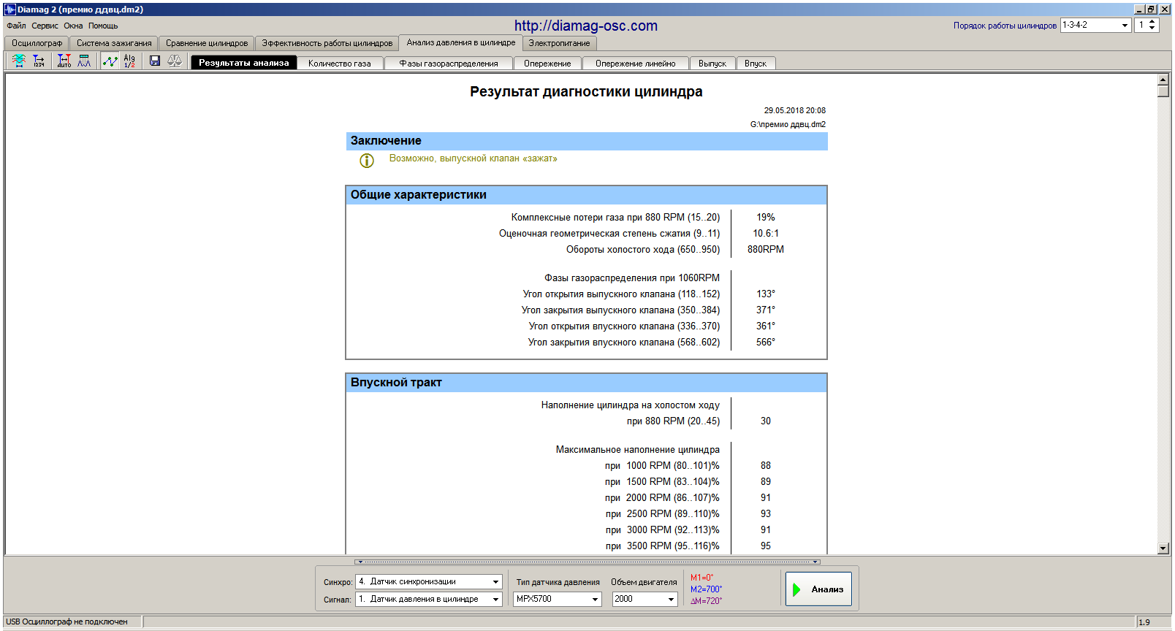Open the diamag-osc.com website link

tap(586, 26)
